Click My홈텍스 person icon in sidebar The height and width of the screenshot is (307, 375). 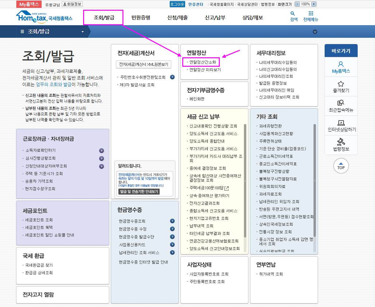[x=341, y=64]
